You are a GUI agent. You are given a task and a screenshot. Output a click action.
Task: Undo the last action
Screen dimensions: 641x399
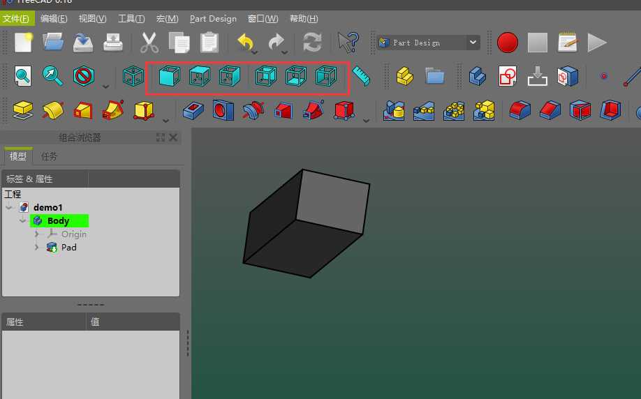[x=246, y=42]
